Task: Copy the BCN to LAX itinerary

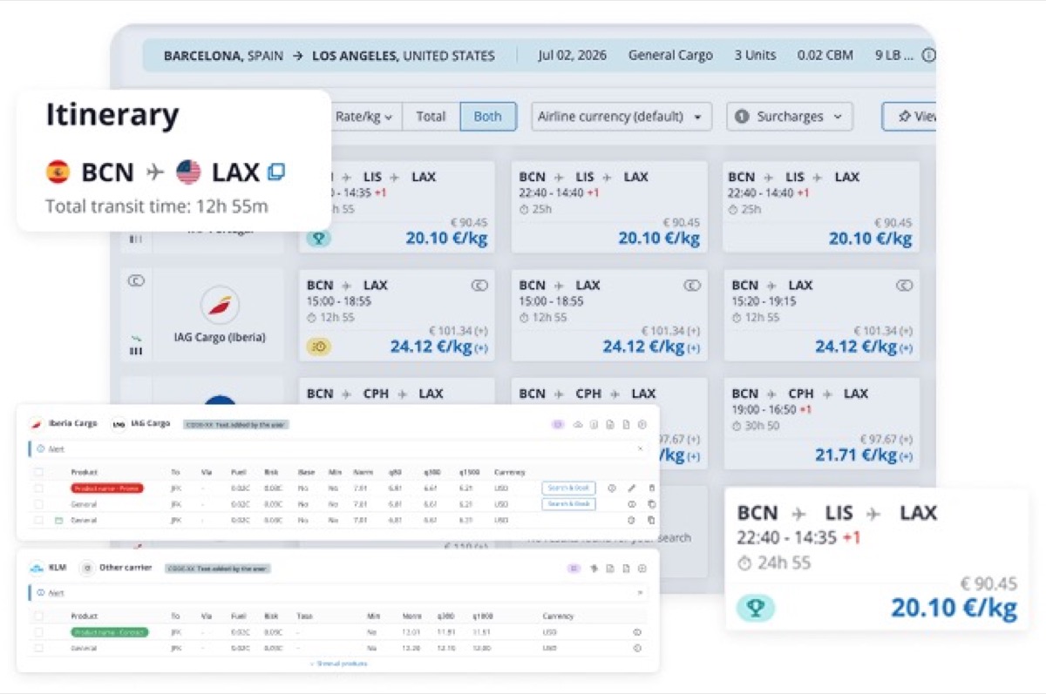Action: (x=276, y=172)
